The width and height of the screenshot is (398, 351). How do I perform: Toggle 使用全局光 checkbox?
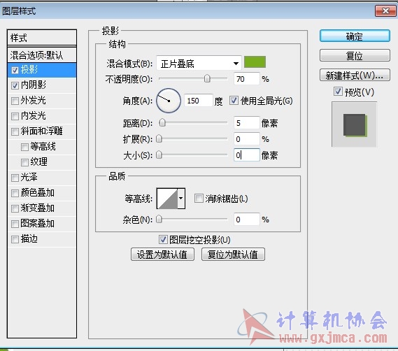(234, 101)
